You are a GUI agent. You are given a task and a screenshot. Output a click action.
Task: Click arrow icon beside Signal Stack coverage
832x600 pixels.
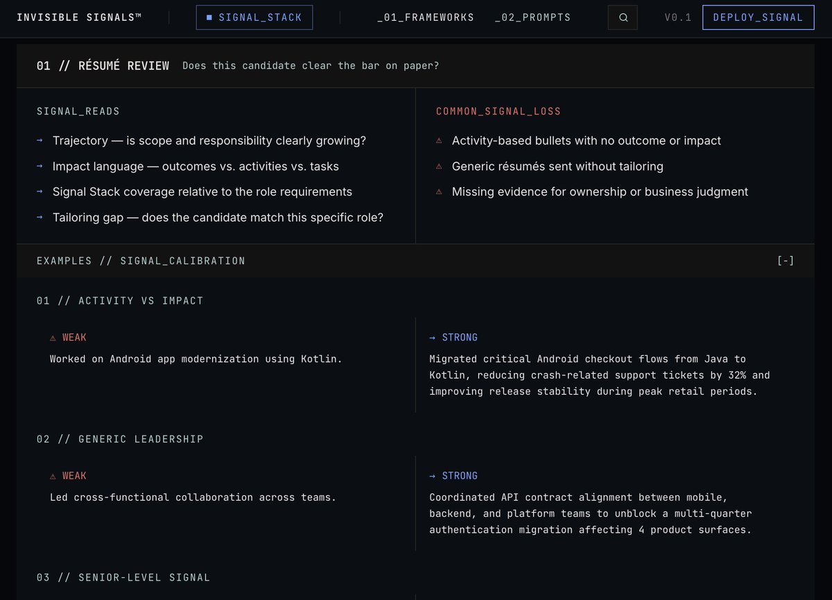(x=40, y=192)
